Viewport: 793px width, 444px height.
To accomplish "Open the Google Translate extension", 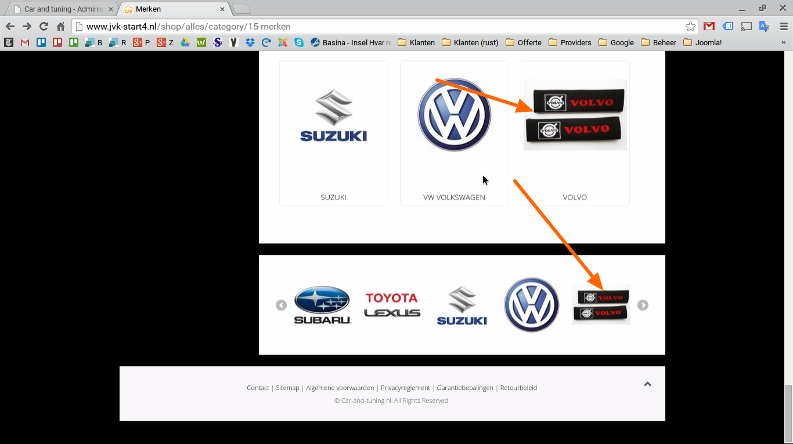I will pyautogui.click(x=765, y=26).
